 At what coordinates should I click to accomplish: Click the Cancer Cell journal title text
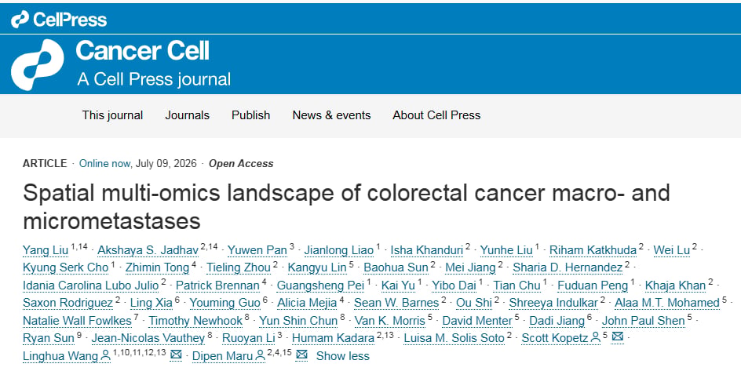[x=142, y=50]
